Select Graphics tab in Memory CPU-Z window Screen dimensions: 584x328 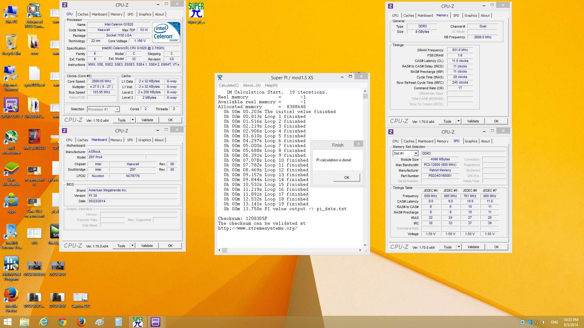pos(471,15)
